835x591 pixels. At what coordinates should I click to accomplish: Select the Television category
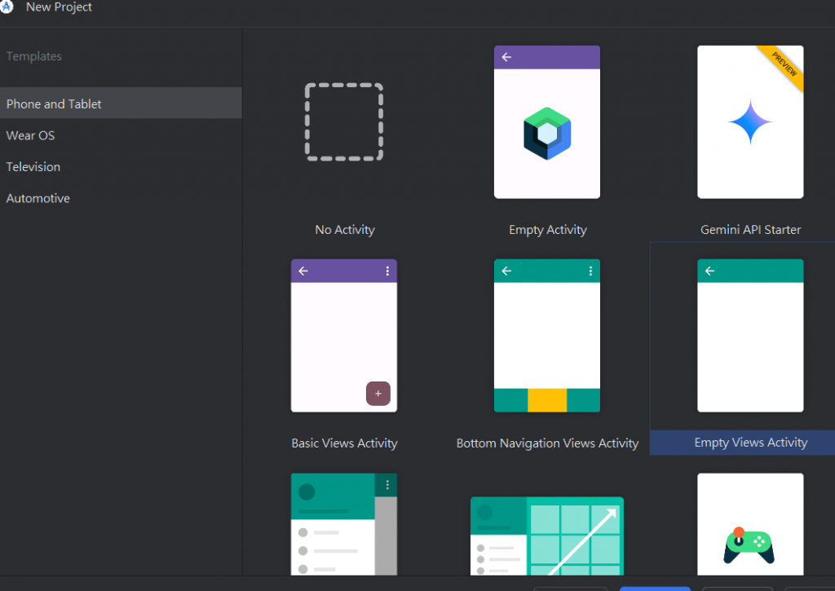[121, 166]
